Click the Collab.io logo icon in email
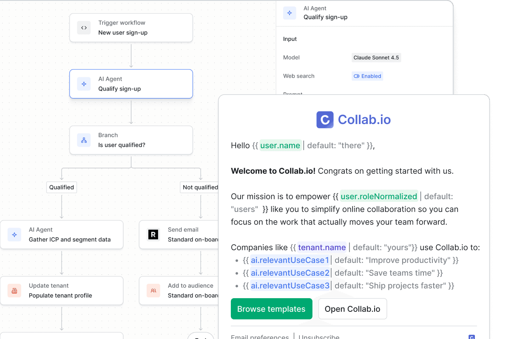 pyautogui.click(x=325, y=120)
